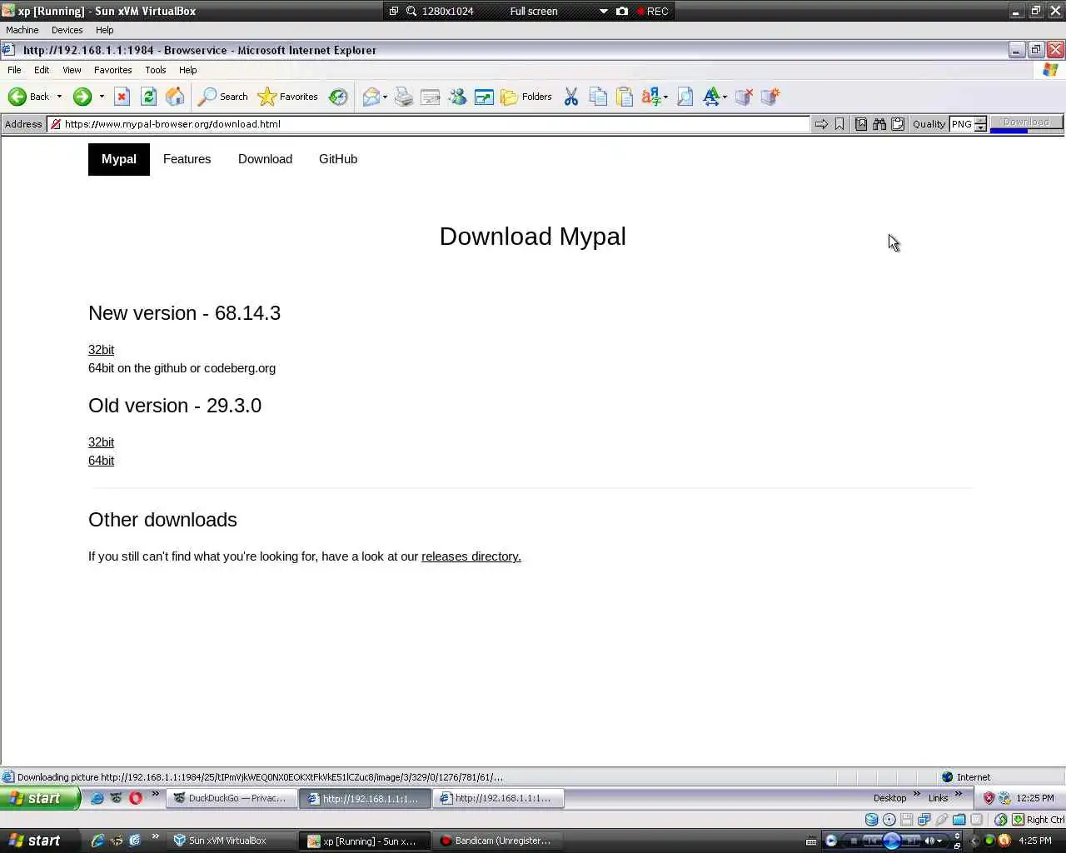
Task: Start recording with the REC button
Action: pyautogui.click(x=653, y=11)
